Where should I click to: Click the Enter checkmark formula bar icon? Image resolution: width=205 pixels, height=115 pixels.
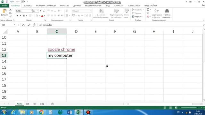pos(29,25)
